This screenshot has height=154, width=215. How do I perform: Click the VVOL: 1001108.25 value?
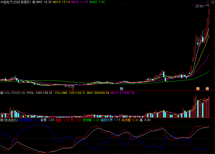tap(39, 93)
